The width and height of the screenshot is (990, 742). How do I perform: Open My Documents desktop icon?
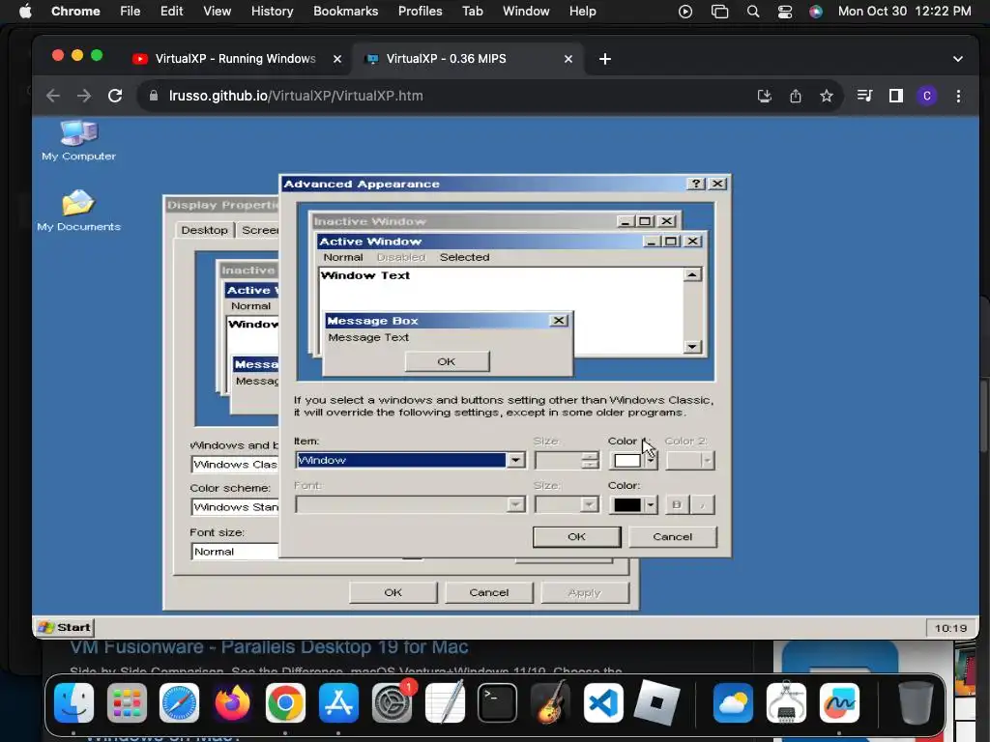point(78,210)
